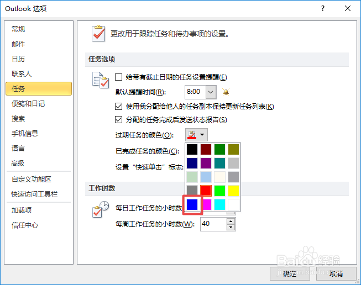Pick the white color swatch
The height and width of the screenshot is (285, 361).
[x=233, y=204]
